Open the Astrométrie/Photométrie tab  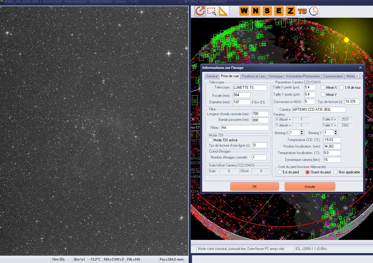(x=303, y=76)
